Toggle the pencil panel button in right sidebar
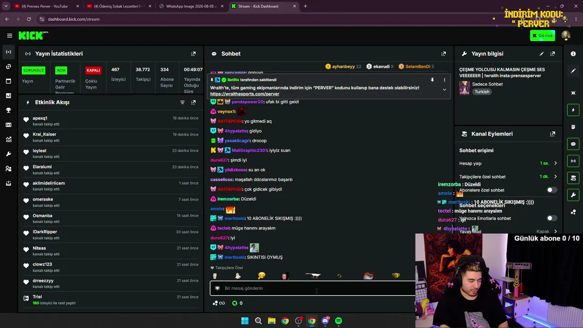This screenshot has width=583, height=328. click(573, 71)
